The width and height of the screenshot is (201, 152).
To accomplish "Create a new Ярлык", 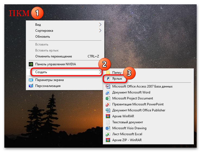I will point(148,79).
